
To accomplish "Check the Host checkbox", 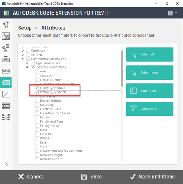I will pyautogui.click(x=37, y=130).
